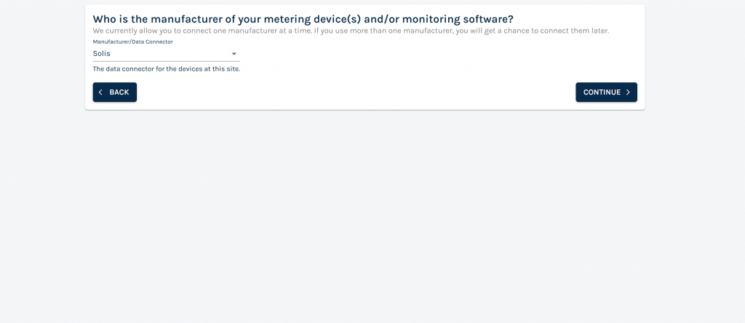Click the one-manufacturer-at-a-time subtitle text
This screenshot has width=745, height=323.
(351, 31)
